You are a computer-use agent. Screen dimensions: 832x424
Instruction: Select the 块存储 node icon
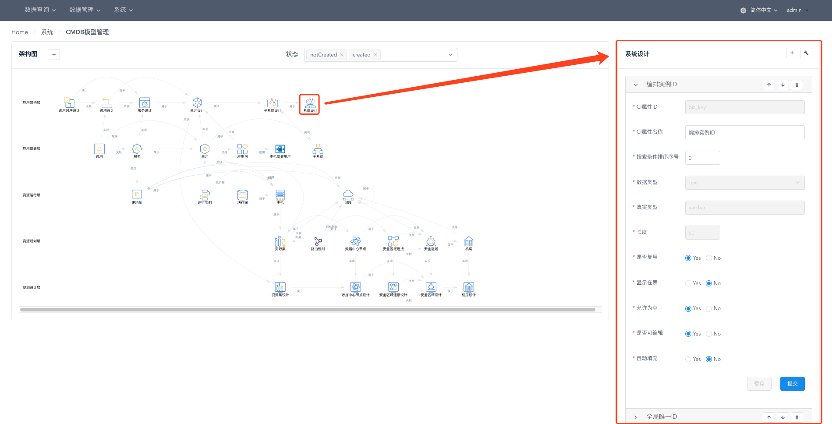coord(242,194)
